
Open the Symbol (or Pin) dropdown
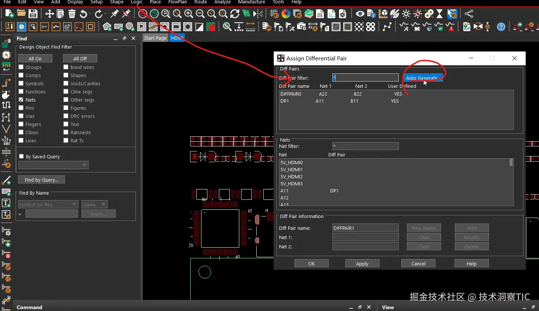48,205
